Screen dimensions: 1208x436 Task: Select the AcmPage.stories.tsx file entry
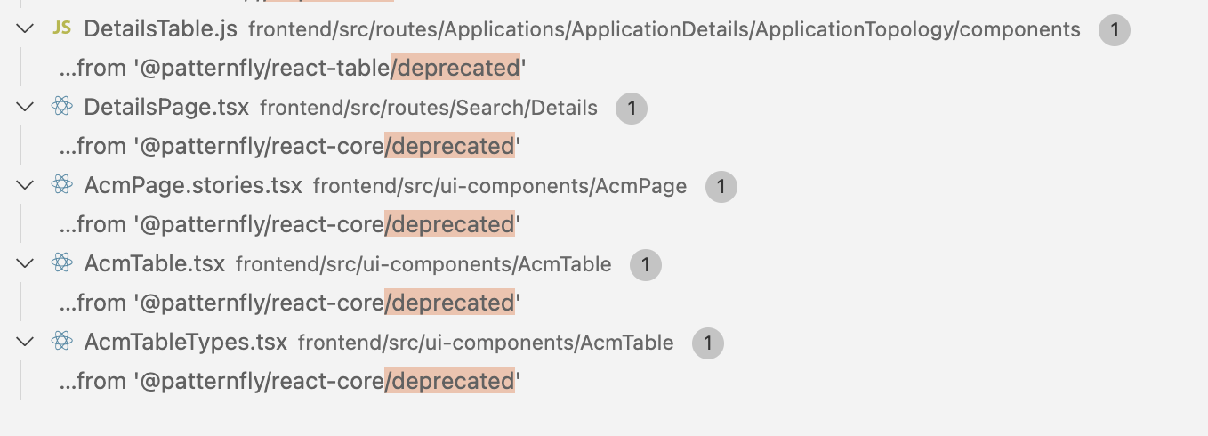pos(193,186)
